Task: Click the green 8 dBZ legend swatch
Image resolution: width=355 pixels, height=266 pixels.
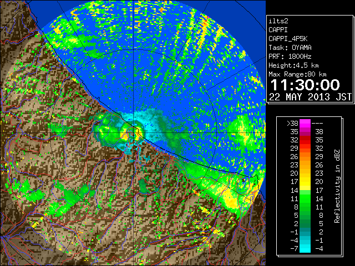Action: (x=305, y=207)
